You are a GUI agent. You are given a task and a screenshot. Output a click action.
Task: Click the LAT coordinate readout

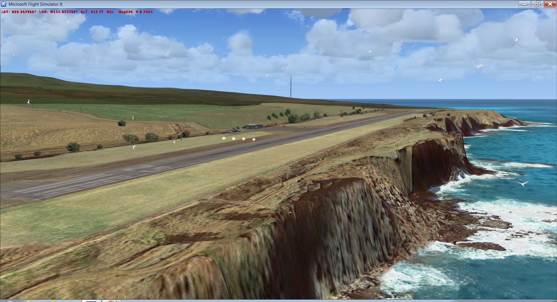tap(19, 12)
